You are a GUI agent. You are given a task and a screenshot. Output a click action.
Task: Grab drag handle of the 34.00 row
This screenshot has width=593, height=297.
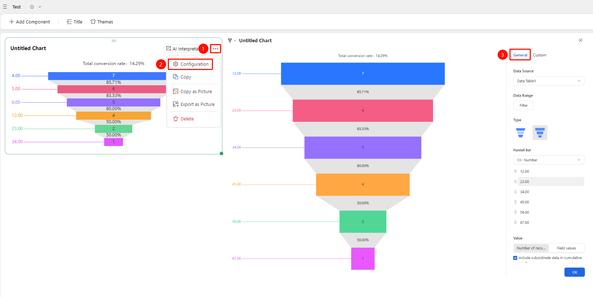tap(515, 192)
